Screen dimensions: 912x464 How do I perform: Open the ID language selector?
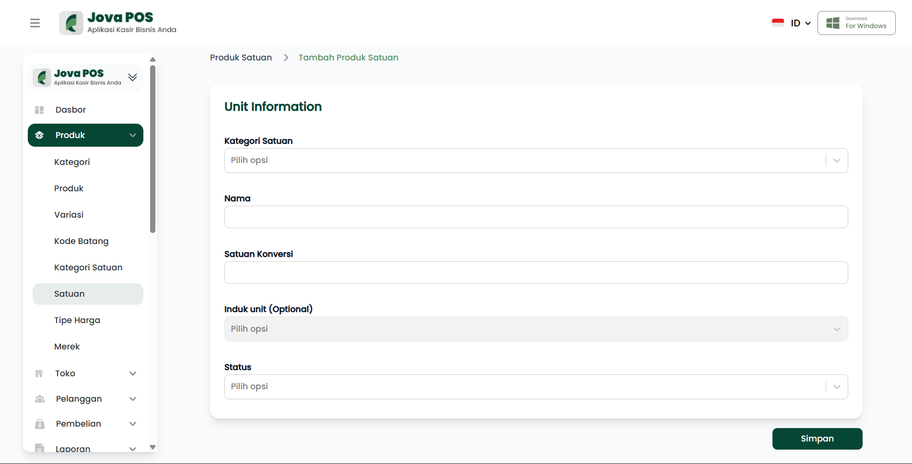[x=800, y=23]
